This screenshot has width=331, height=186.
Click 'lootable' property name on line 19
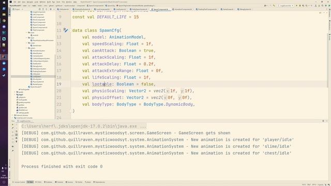click(x=101, y=84)
